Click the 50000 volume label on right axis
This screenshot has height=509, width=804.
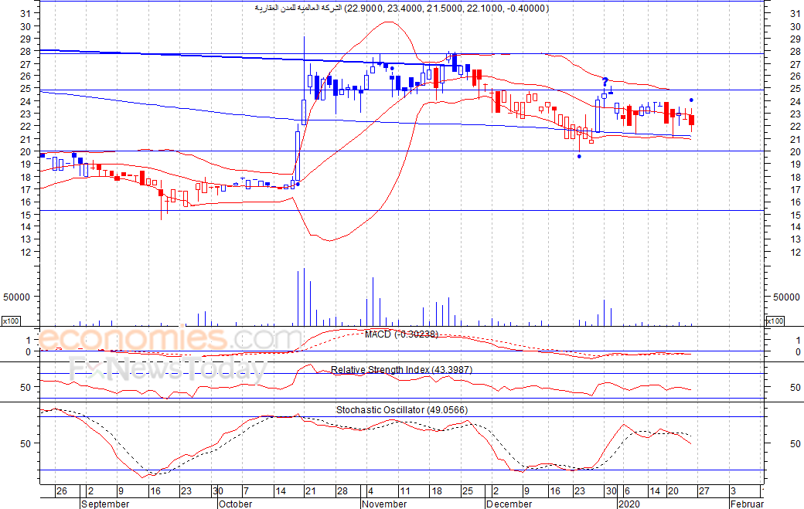786,297
